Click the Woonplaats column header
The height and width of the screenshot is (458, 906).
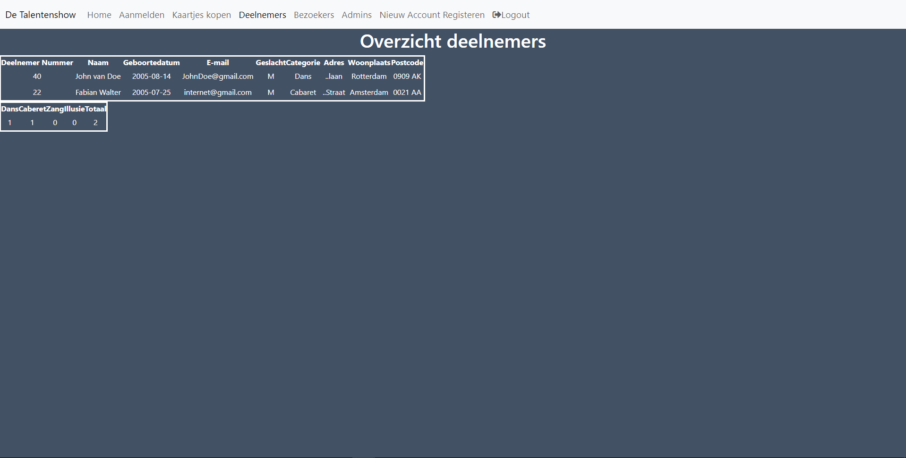coord(369,63)
